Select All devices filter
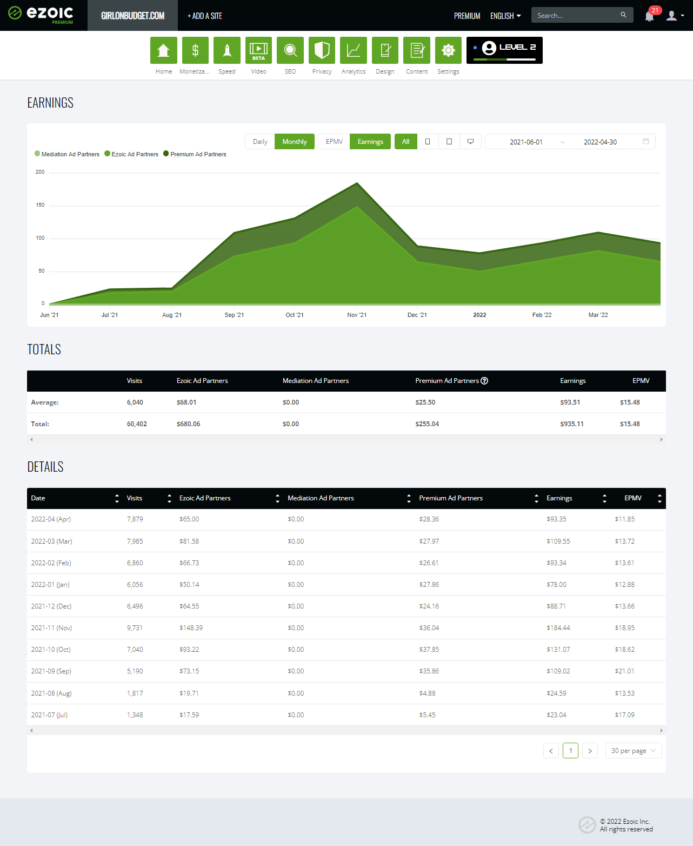 406,142
